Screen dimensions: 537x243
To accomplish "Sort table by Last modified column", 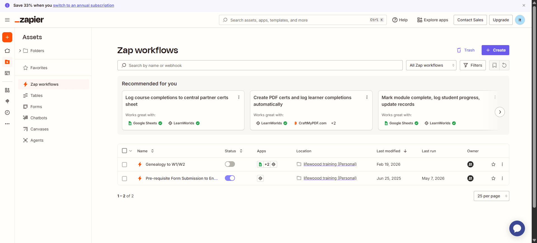I will [392, 151].
